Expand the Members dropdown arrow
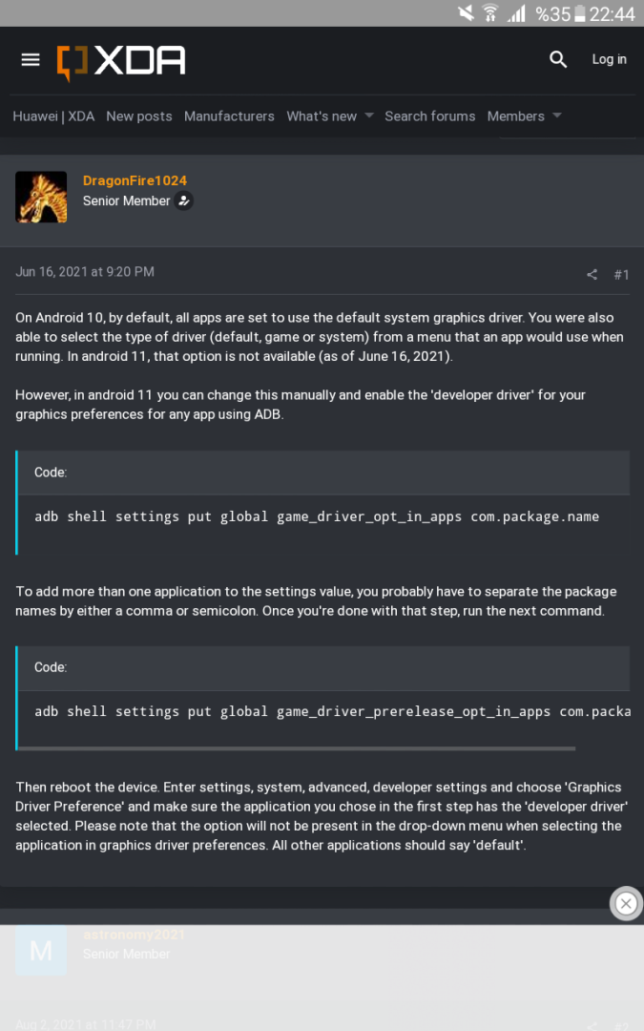644x1031 pixels. (557, 116)
